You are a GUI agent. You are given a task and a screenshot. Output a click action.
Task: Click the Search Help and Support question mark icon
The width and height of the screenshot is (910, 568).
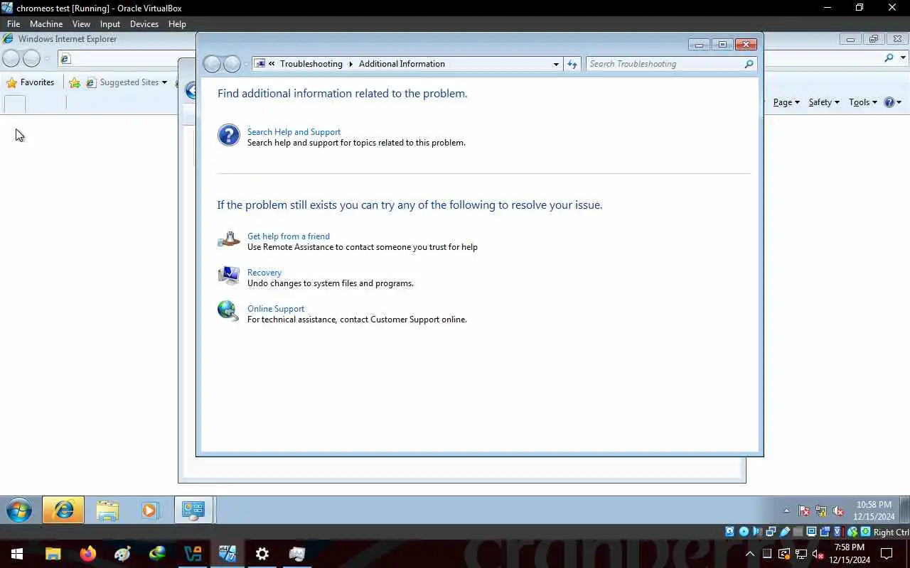pos(229,135)
